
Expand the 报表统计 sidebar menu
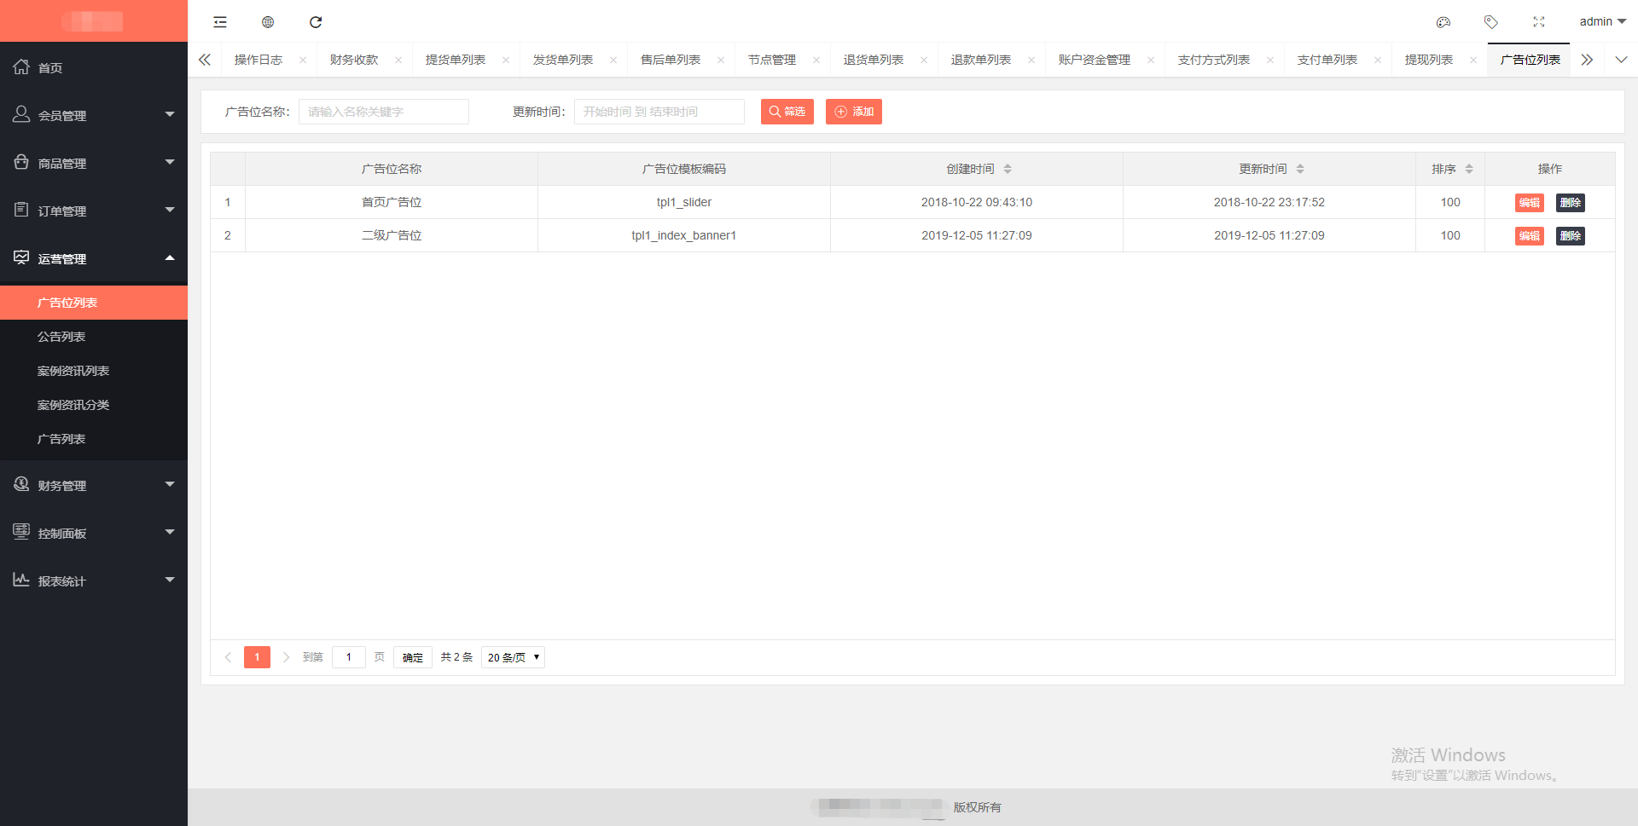click(x=94, y=581)
